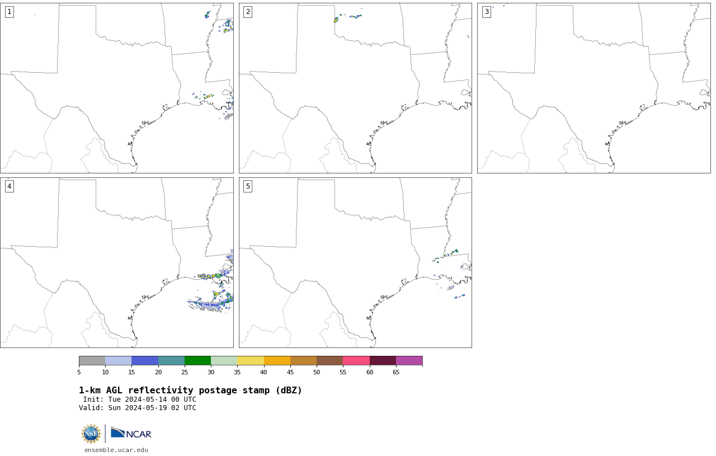Click the '1-km AGL reflectivity postage stamp' title
This screenshot has height=456, width=716.
[190, 391]
